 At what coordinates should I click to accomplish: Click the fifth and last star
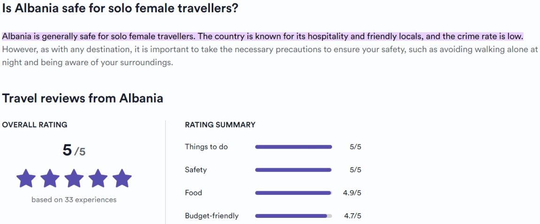[x=122, y=179]
